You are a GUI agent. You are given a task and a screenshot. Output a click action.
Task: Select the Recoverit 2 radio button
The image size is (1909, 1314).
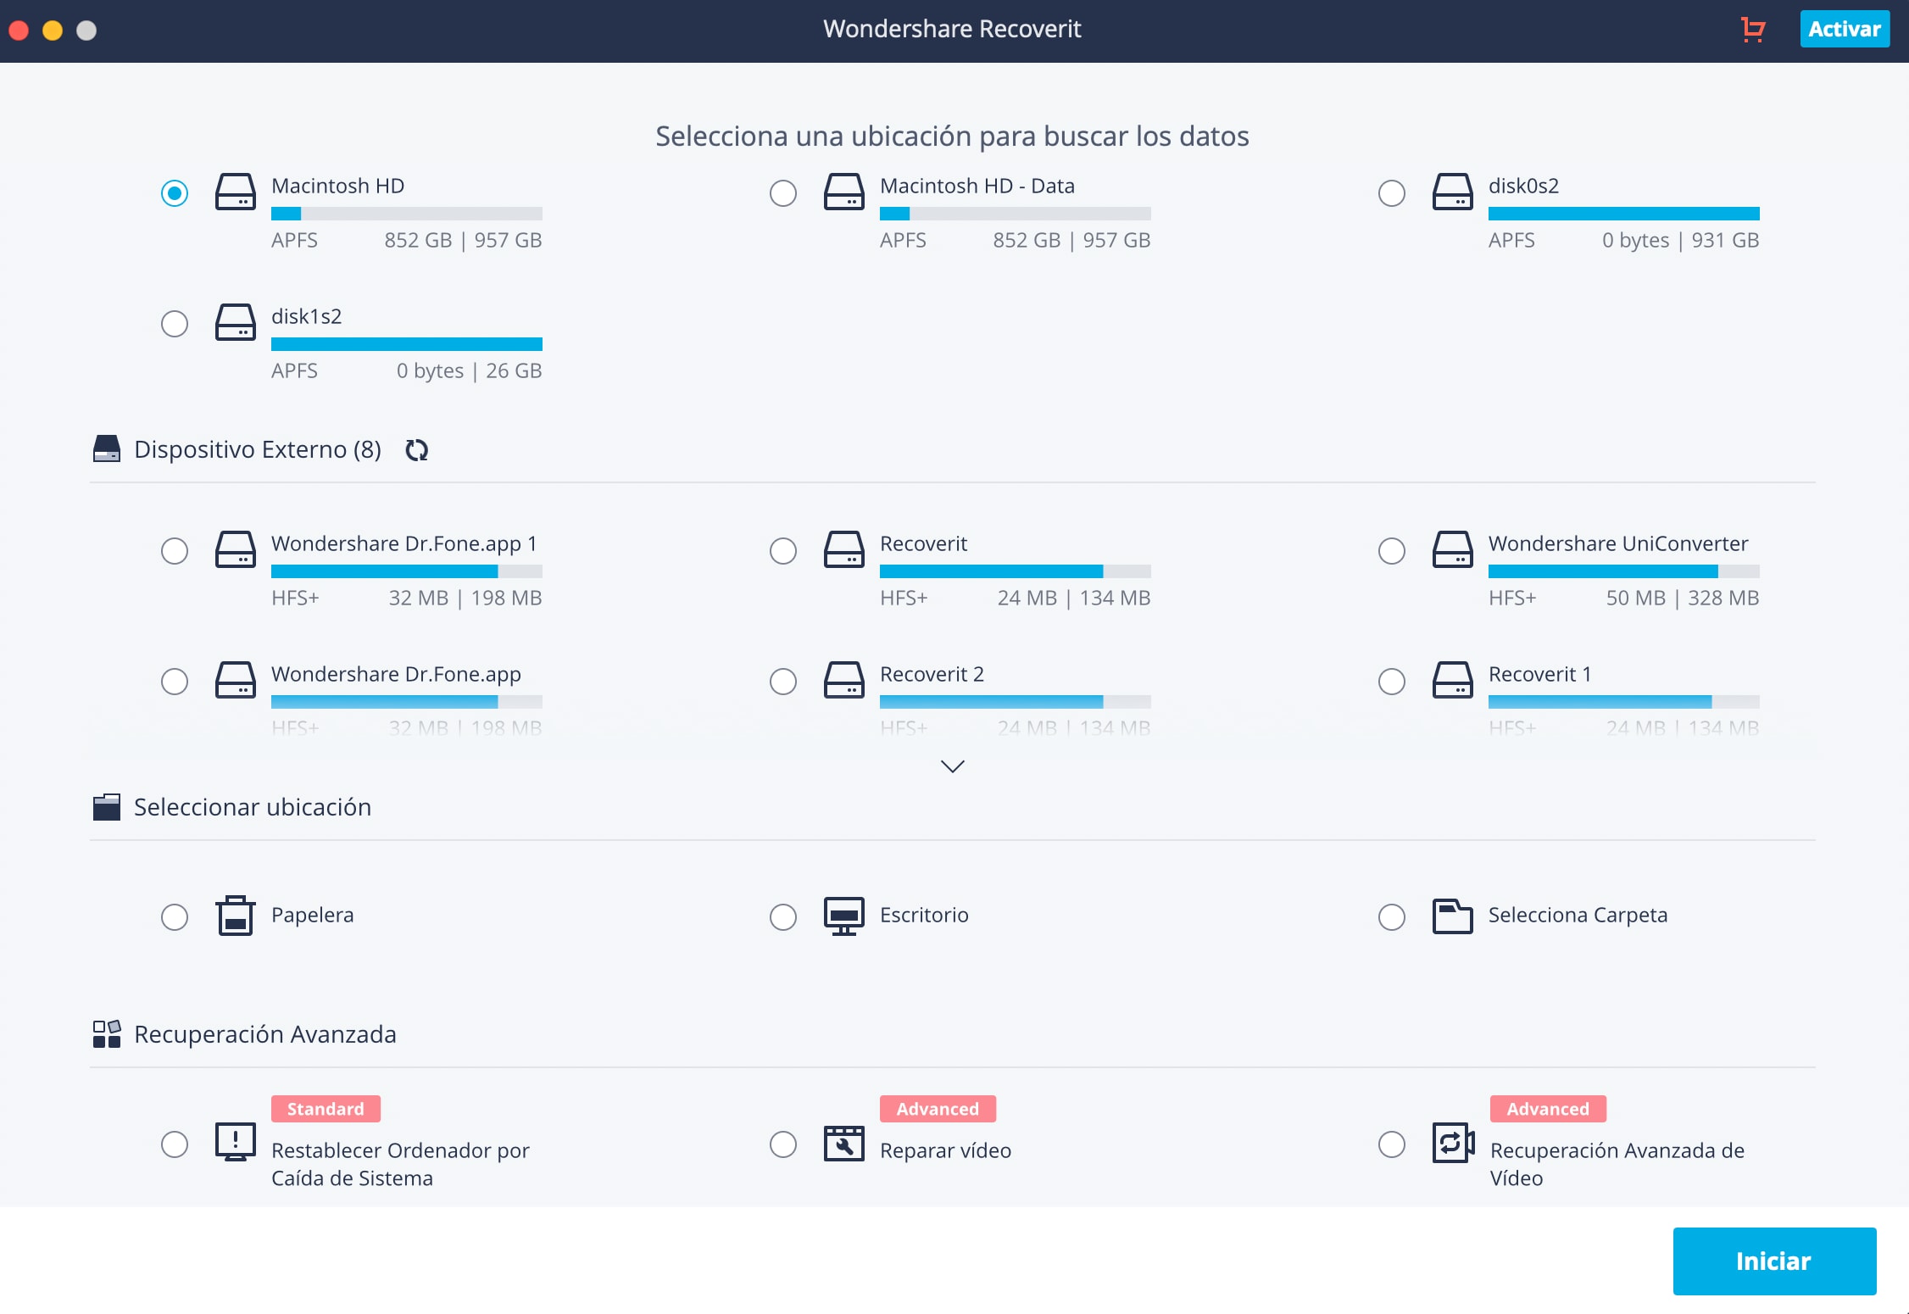[783, 682]
